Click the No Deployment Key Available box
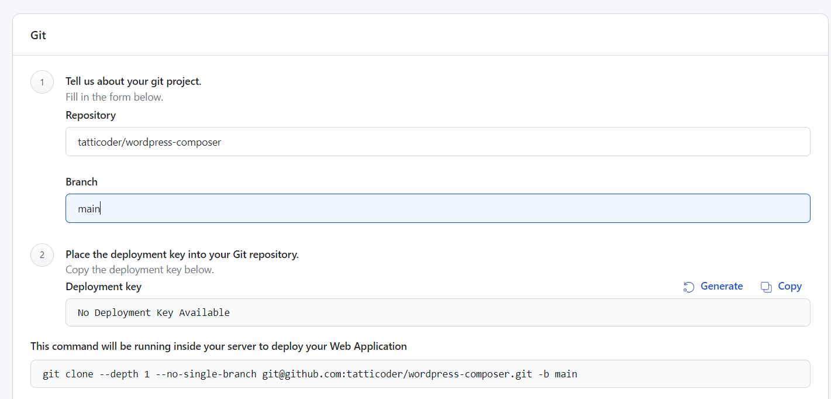This screenshot has height=399, width=831. point(438,312)
